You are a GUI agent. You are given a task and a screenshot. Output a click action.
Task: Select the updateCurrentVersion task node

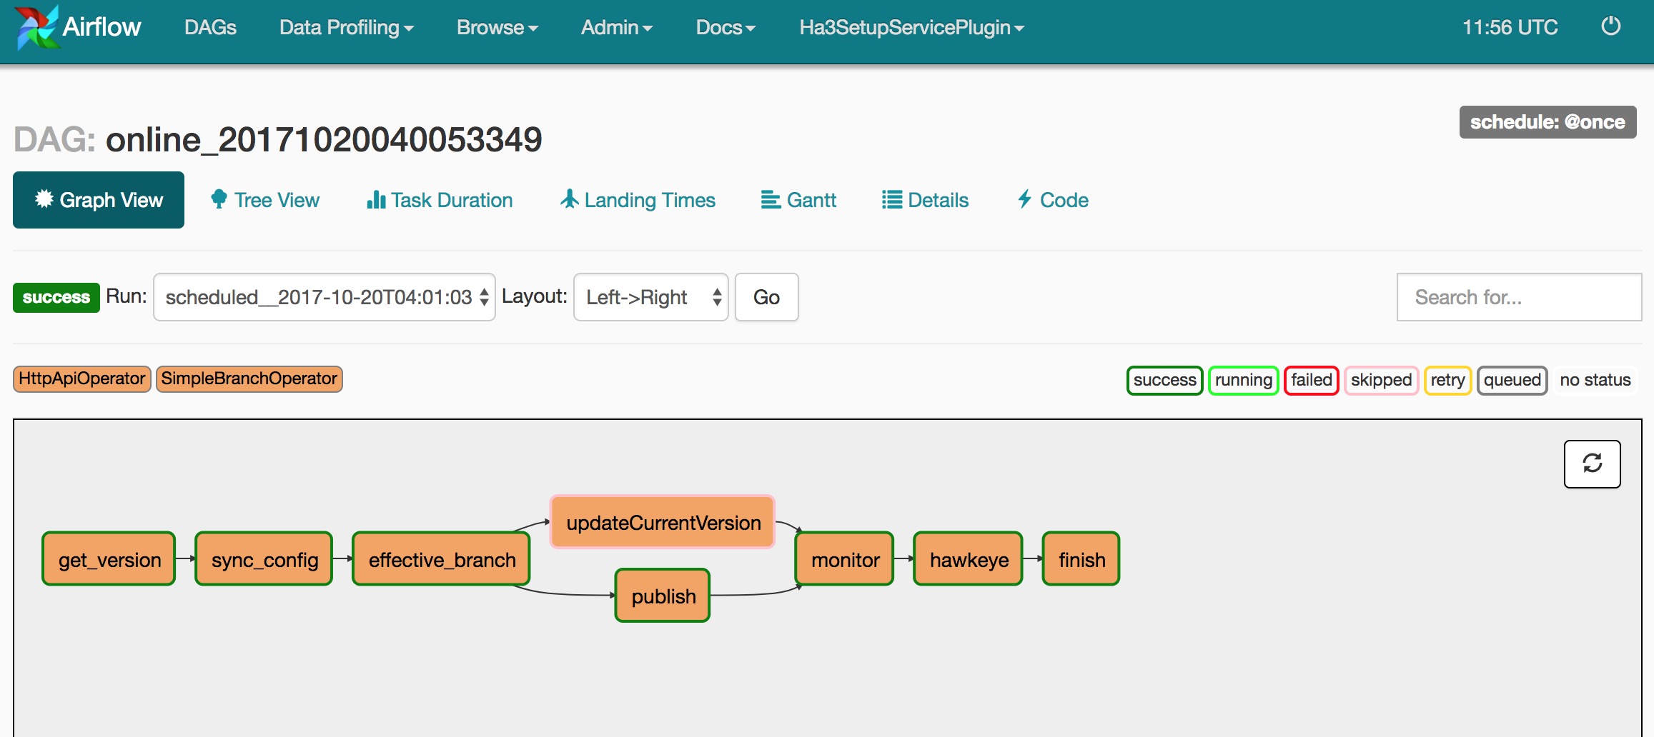[x=663, y=522]
